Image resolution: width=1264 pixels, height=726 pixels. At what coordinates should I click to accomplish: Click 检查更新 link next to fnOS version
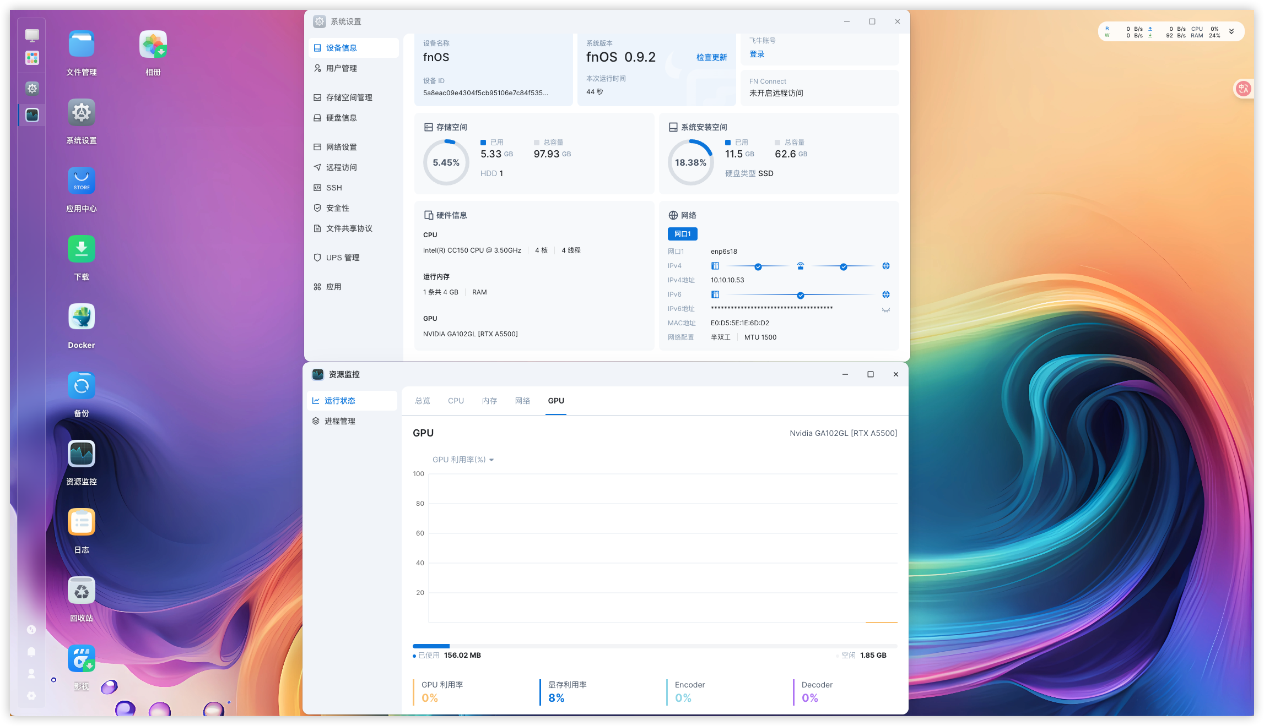(711, 57)
